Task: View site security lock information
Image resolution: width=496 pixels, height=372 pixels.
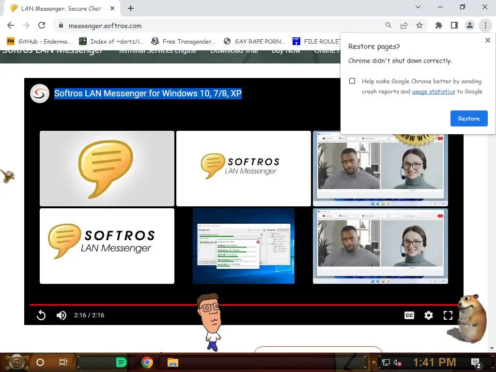Action: click(x=61, y=26)
